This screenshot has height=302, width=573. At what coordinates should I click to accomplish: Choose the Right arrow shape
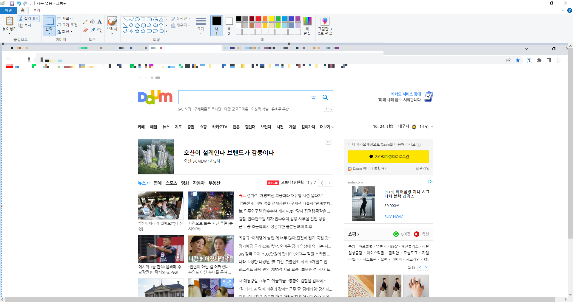tap(149, 25)
